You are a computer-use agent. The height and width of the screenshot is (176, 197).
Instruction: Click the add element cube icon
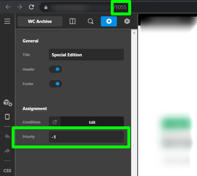(x=8, y=103)
